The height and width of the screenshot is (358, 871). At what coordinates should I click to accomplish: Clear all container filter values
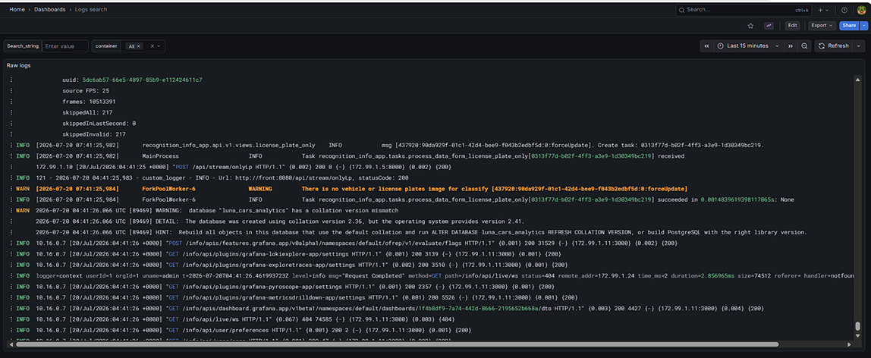pyautogui.click(x=153, y=46)
